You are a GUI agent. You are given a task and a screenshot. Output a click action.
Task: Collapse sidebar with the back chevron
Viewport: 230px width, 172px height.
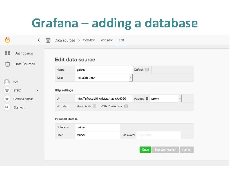(x=39, y=40)
